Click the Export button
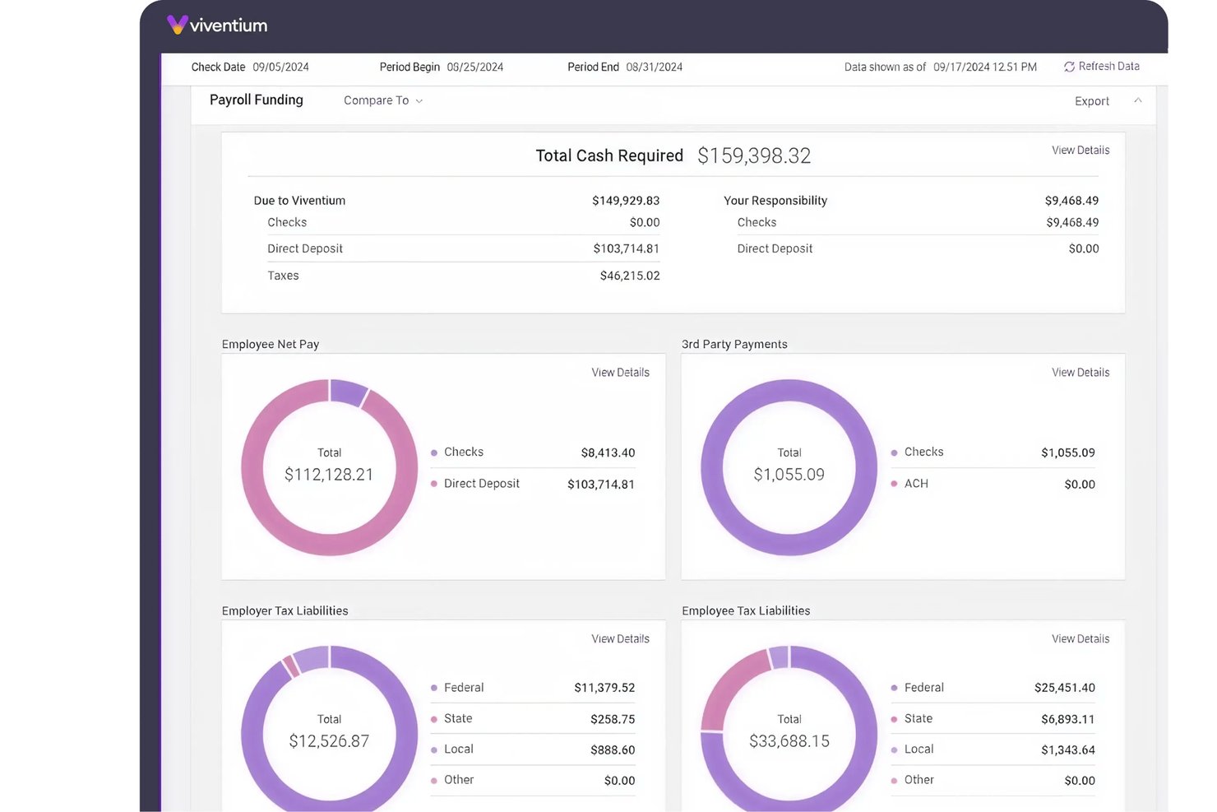 1092,101
